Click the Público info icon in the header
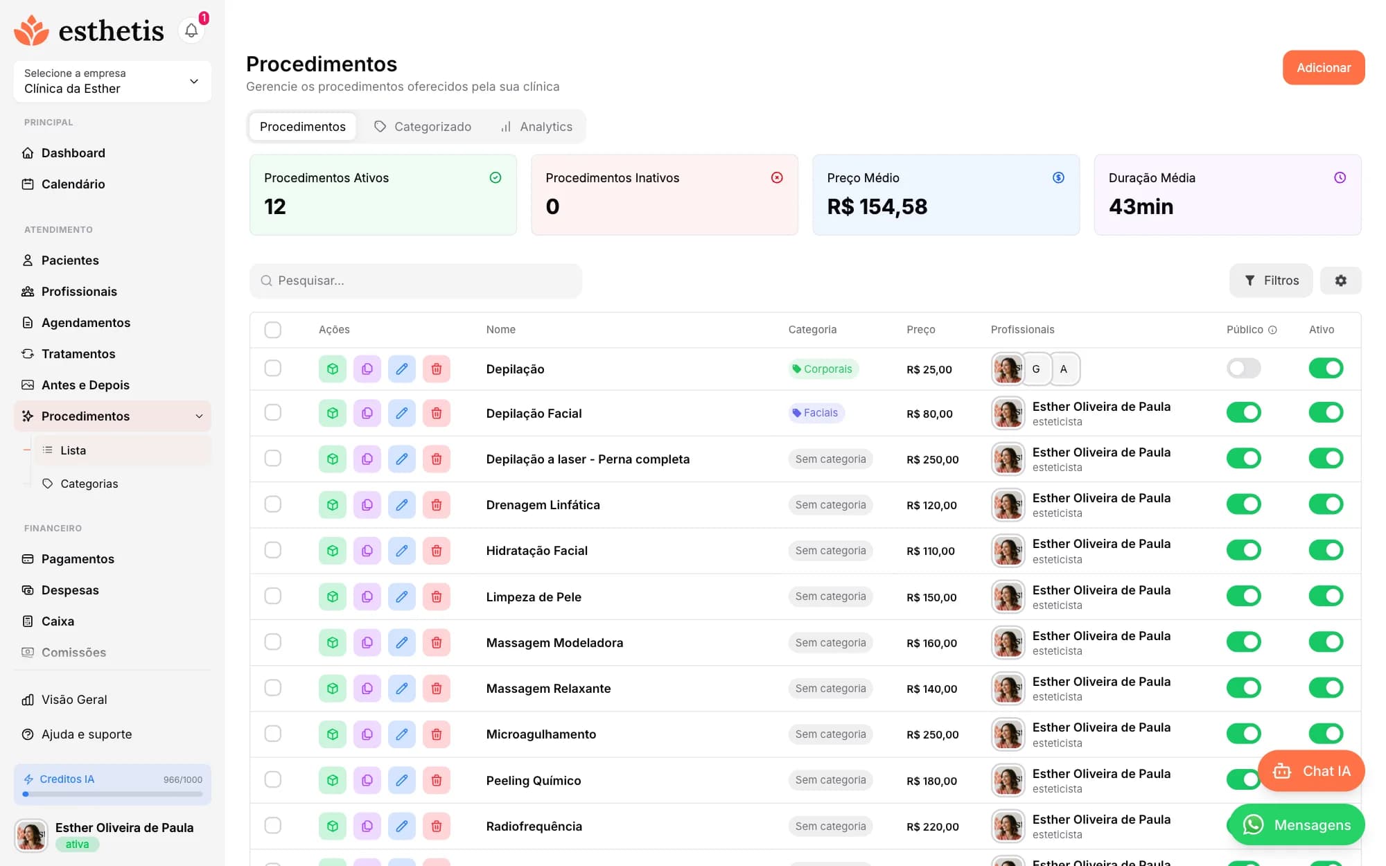1386x866 pixels. coord(1272,330)
